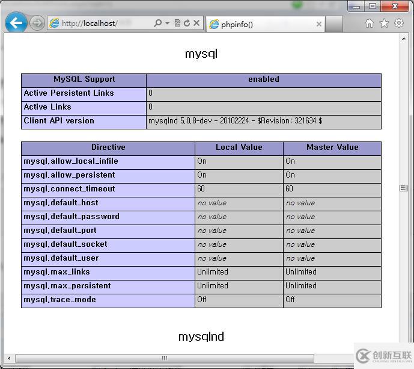Viewport: 414px width, 369px height.
Task: Go back with the blue back arrow
Action: 16,23
